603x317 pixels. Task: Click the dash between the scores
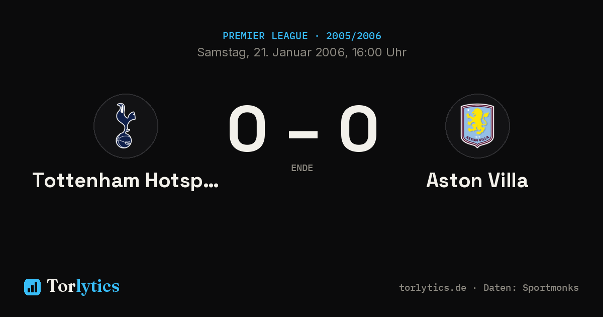(x=303, y=134)
